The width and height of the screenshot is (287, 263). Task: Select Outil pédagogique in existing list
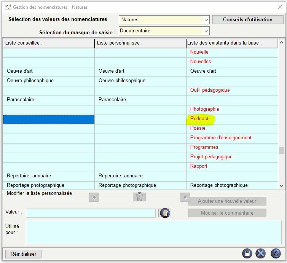[210, 90]
